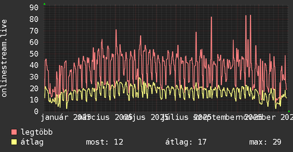Click the 0 label on y-axis
Viewport: 293px width, 152px height.
coord(36,111)
